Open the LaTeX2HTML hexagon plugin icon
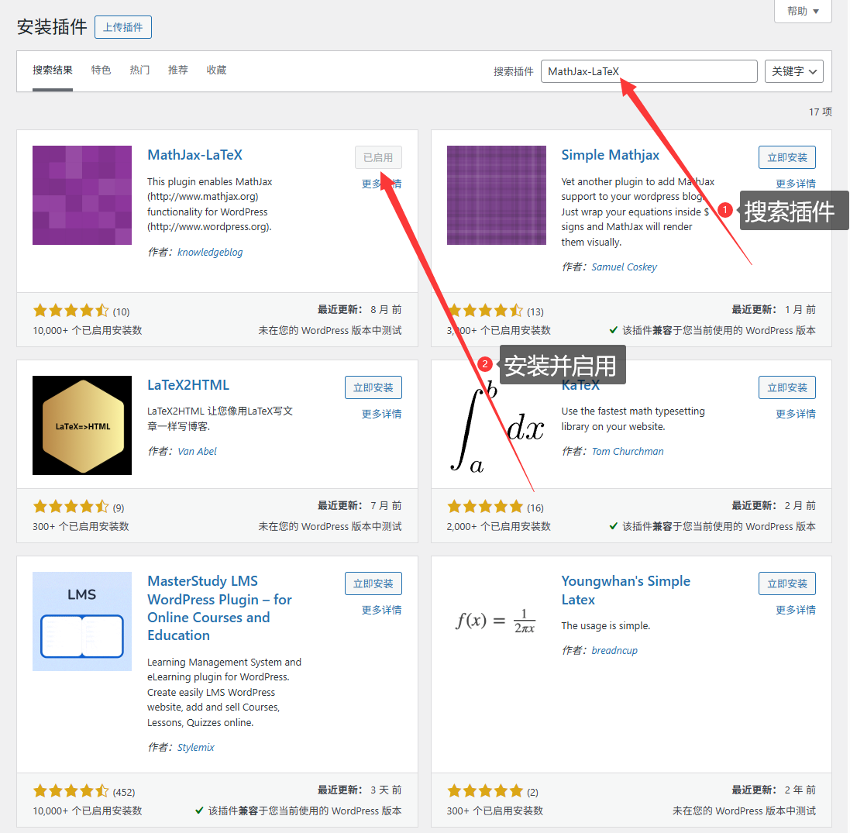 coord(82,425)
